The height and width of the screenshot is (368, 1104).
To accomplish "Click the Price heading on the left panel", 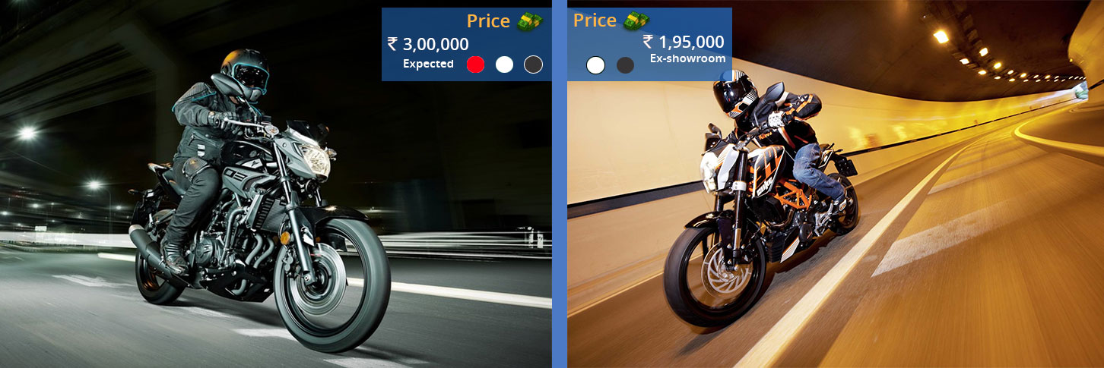I will tap(488, 21).
